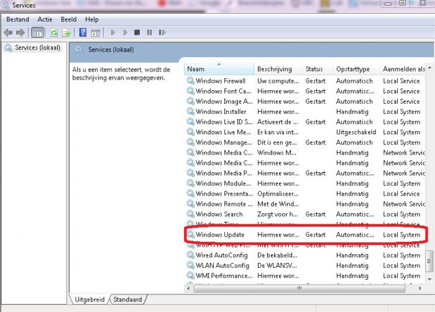Select the Windows Module... service row
Screen dimensions: 435x312
tap(305, 183)
